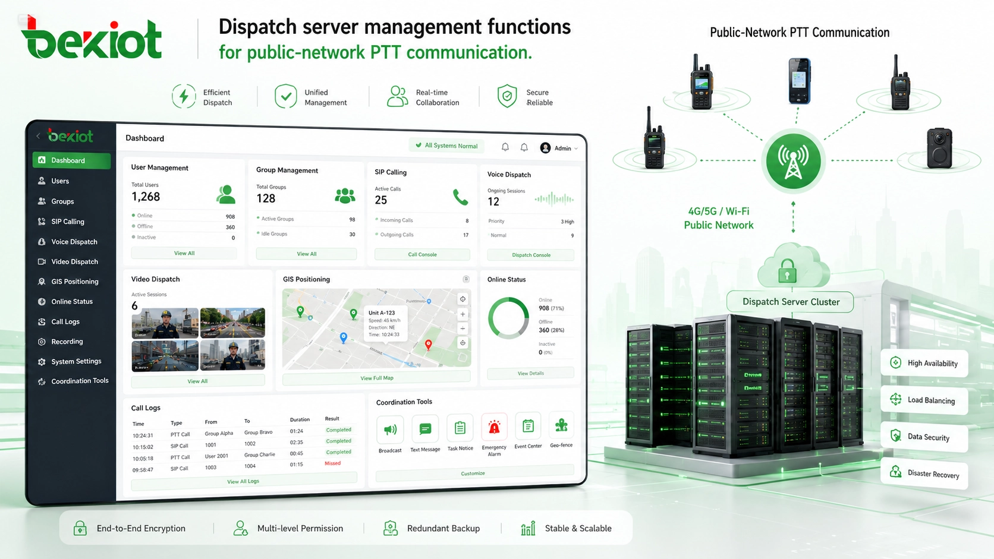Click the High Availability feature card

tap(924, 363)
